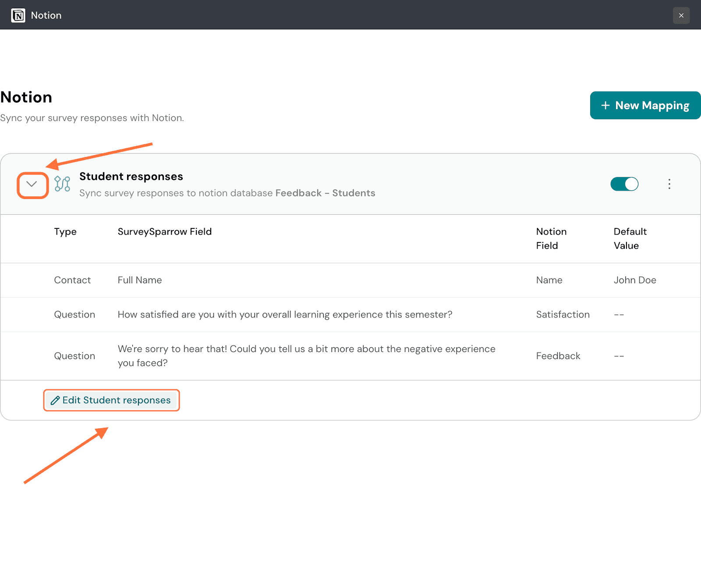
Task: Select the negative experience question row
Action: point(306,356)
